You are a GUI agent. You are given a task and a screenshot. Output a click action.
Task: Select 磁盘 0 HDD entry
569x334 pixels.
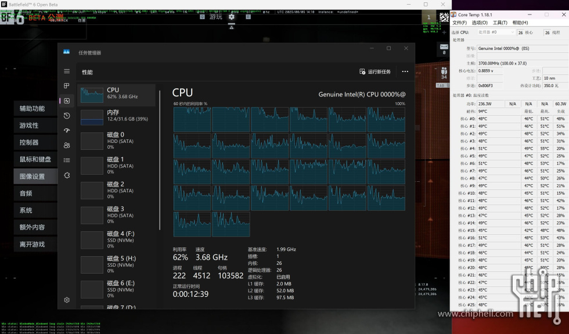tap(116, 141)
